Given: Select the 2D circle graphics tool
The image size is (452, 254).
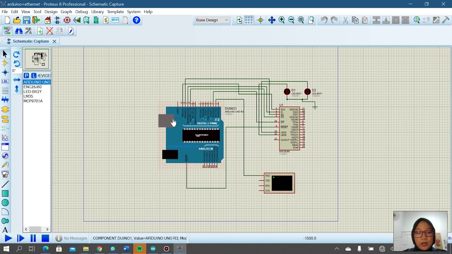Looking at the screenshot, I should click(x=5, y=202).
